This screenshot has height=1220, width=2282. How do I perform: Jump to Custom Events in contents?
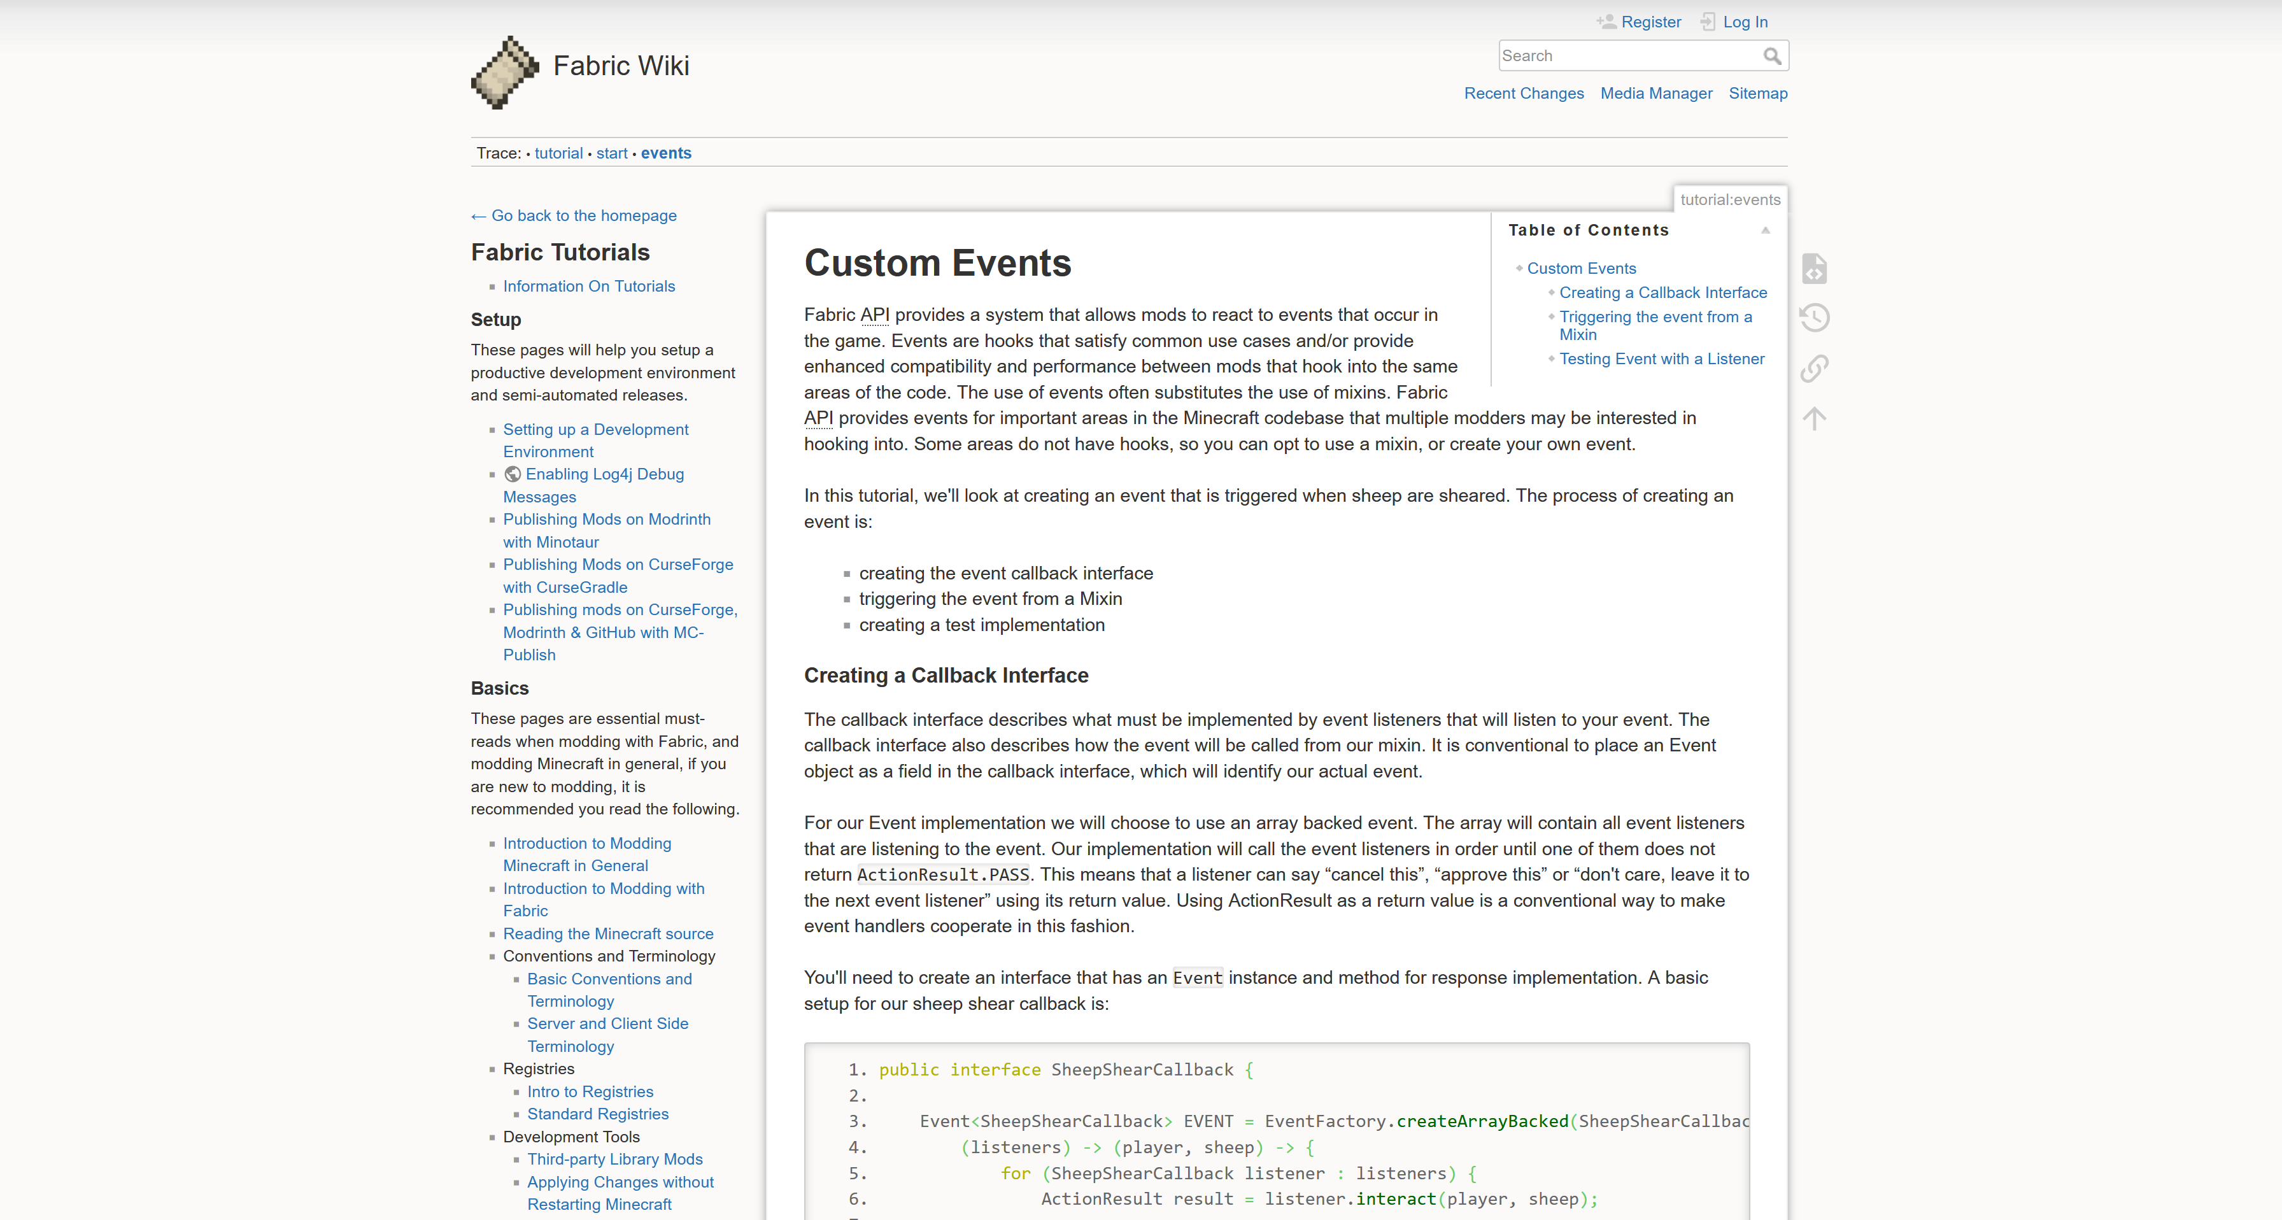tap(1581, 269)
